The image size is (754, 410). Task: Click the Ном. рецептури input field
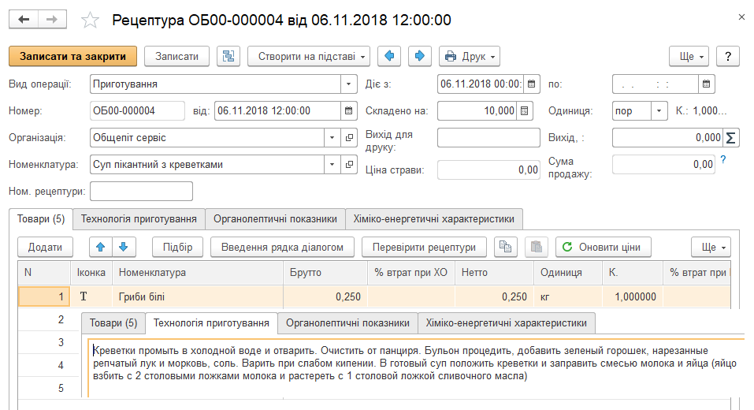(142, 192)
